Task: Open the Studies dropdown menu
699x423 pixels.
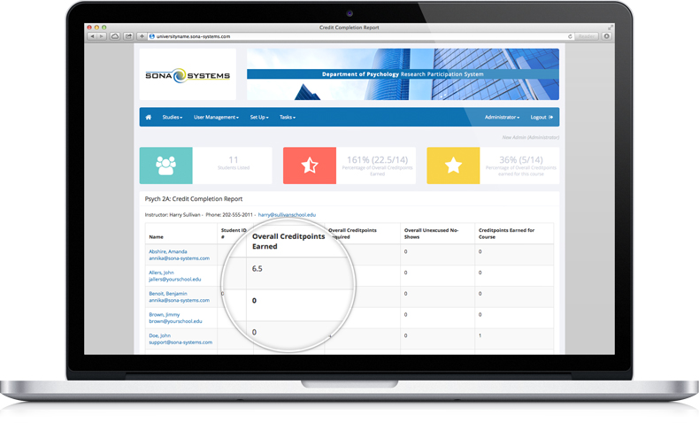Action: point(173,117)
